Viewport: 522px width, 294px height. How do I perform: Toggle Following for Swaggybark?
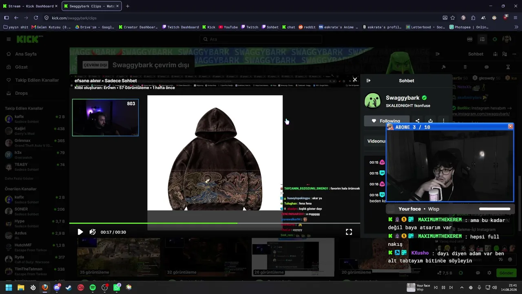click(x=387, y=121)
